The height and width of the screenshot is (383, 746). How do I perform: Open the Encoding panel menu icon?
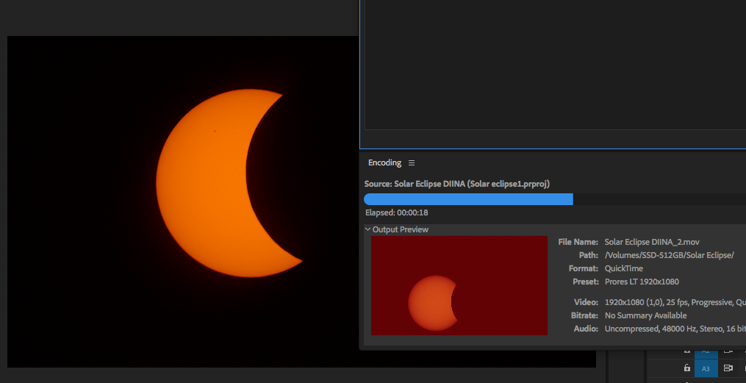point(412,162)
